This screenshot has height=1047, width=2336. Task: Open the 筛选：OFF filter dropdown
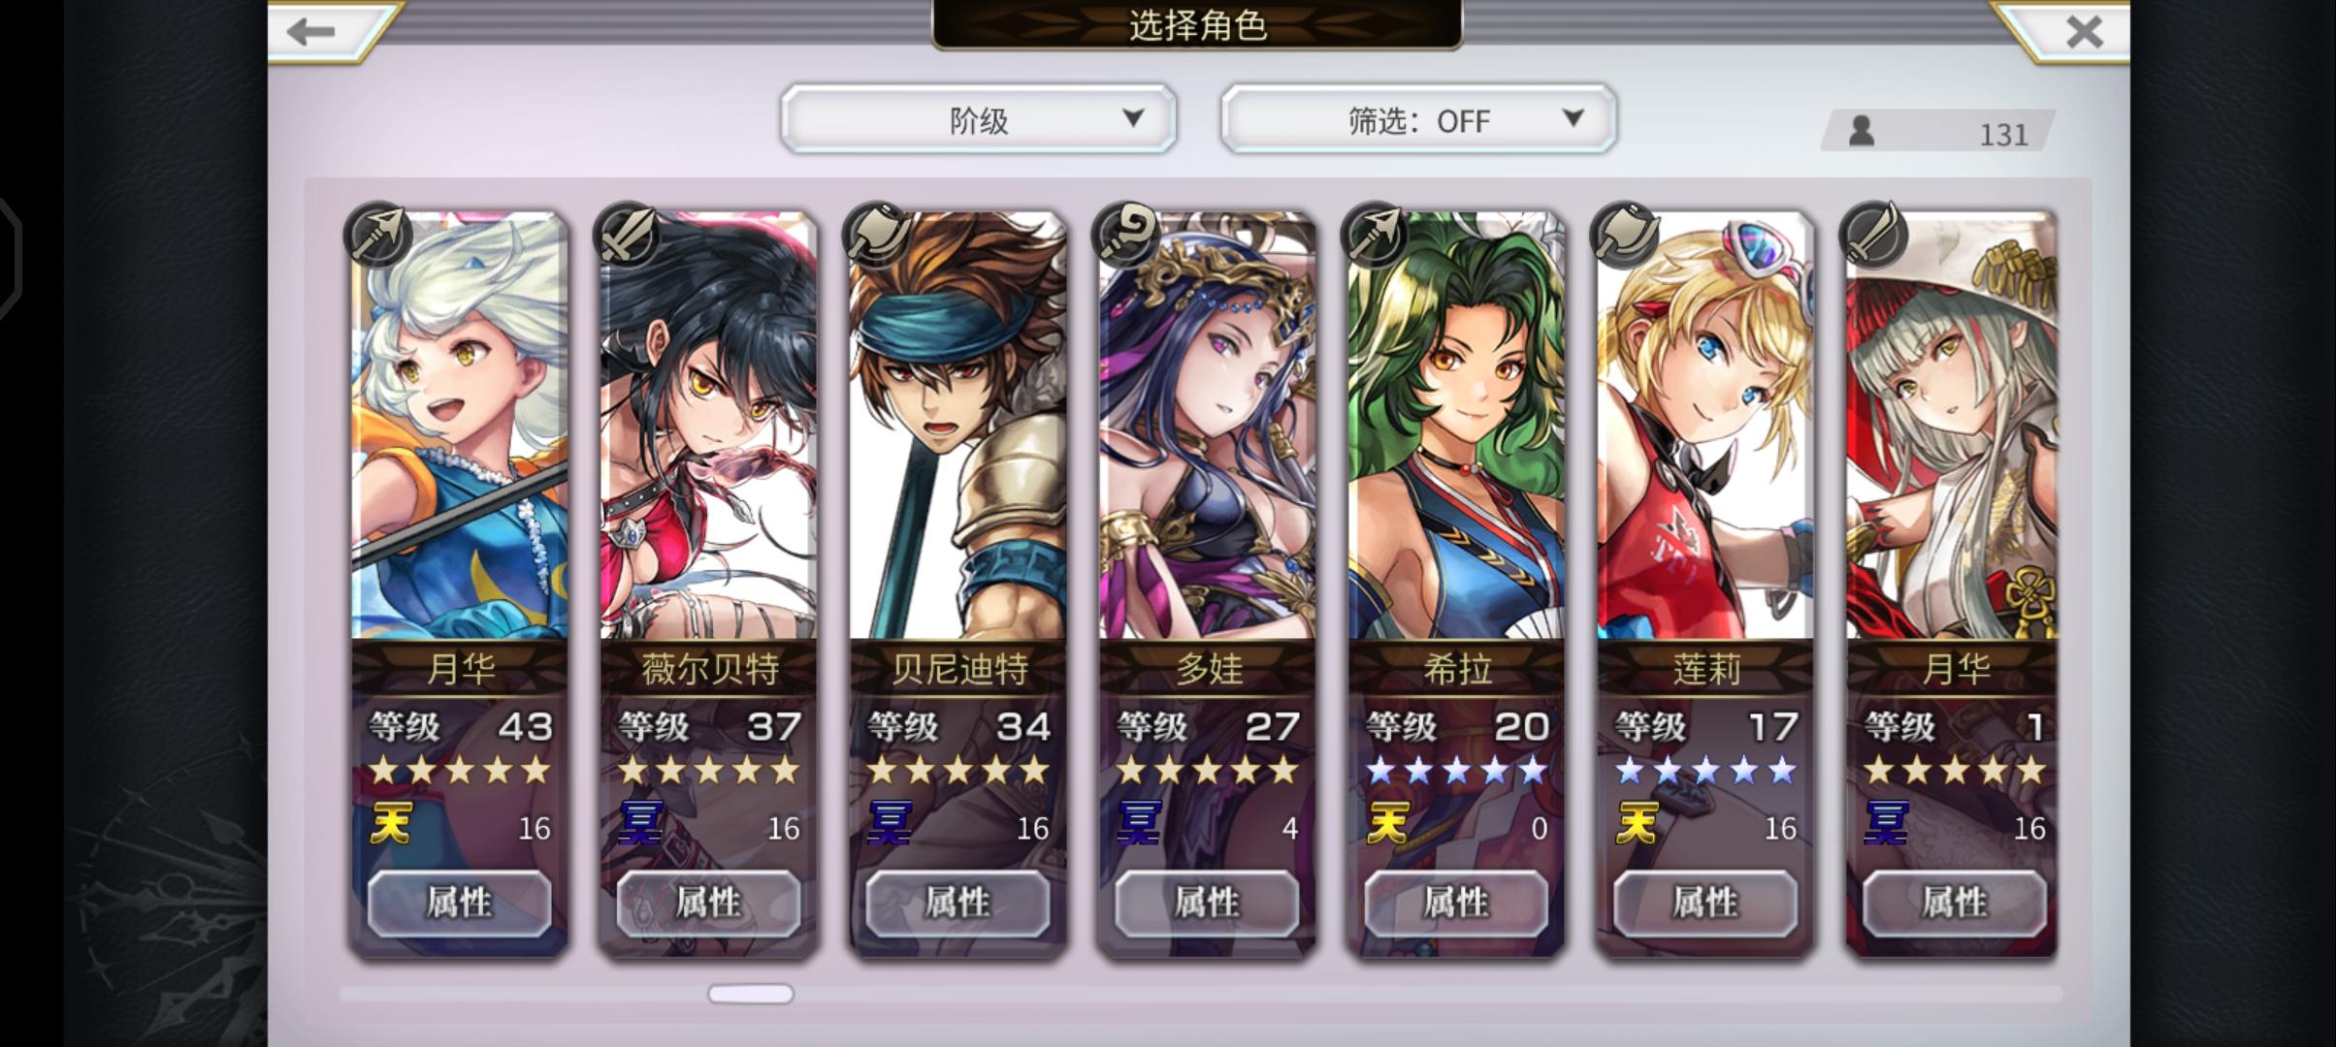coord(1418,119)
